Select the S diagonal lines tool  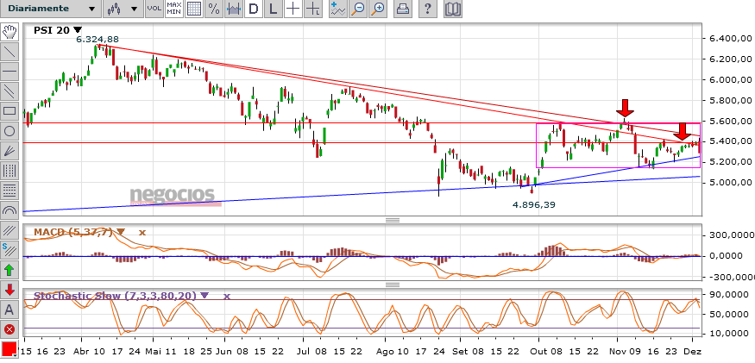click(x=9, y=250)
